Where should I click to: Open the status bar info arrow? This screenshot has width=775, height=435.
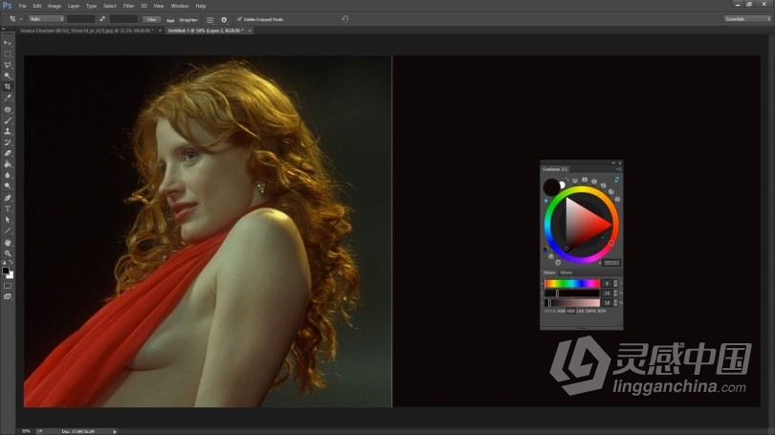coord(115,431)
